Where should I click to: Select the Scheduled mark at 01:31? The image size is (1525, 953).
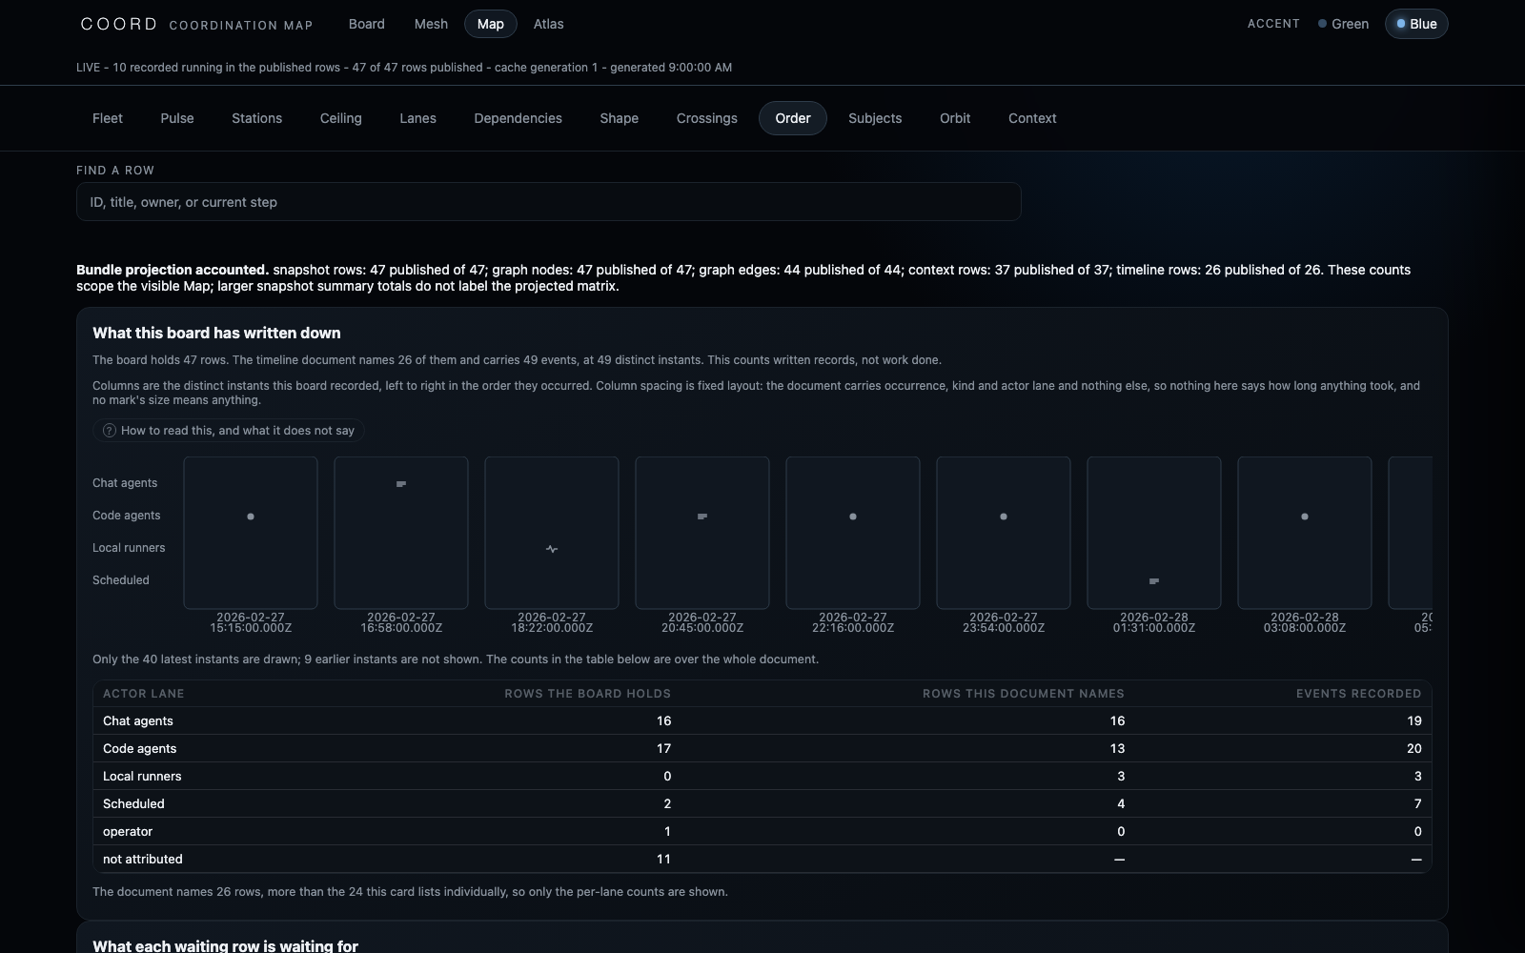[x=1154, y=581]
